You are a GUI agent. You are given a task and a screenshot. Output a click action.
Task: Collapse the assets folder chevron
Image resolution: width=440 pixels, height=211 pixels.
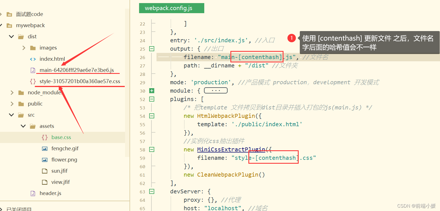(23, 126)
